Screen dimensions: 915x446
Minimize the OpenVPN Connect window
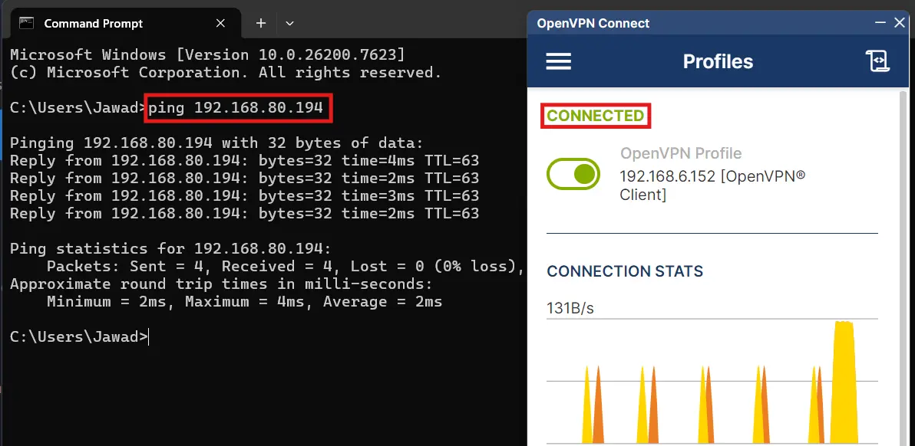(880, 23)
